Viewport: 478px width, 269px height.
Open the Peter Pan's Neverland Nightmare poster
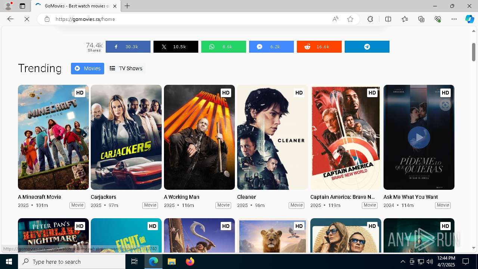(53, 235)
